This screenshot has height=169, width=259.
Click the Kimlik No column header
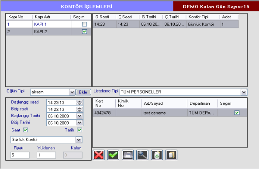(128, 103)
